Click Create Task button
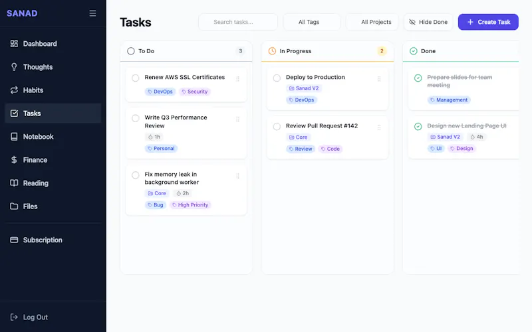 pyautogui.click(x=488, y=22)
